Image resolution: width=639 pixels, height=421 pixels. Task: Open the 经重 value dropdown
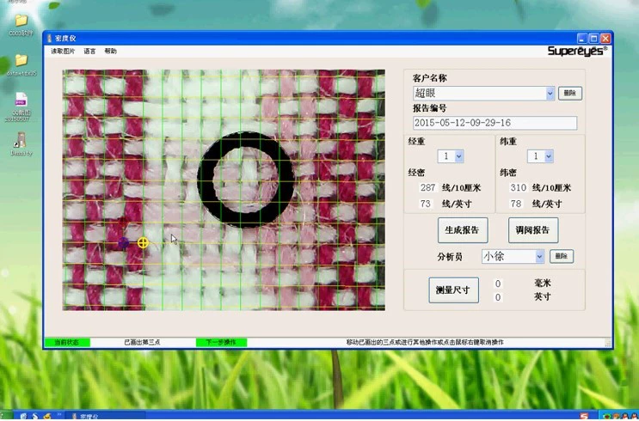coord(459,156)
